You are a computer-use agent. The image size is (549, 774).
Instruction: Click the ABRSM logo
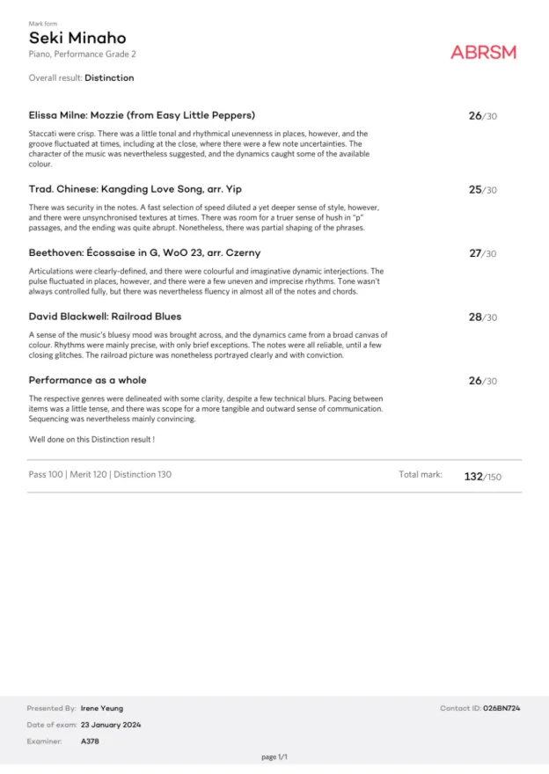[x=483, y=52]
